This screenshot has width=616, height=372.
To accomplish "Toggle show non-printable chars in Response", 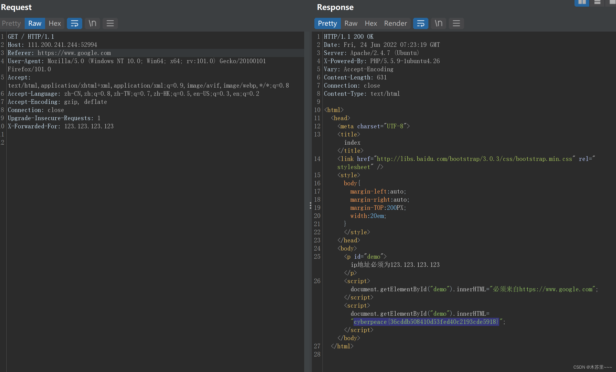I will coord(439,23).
